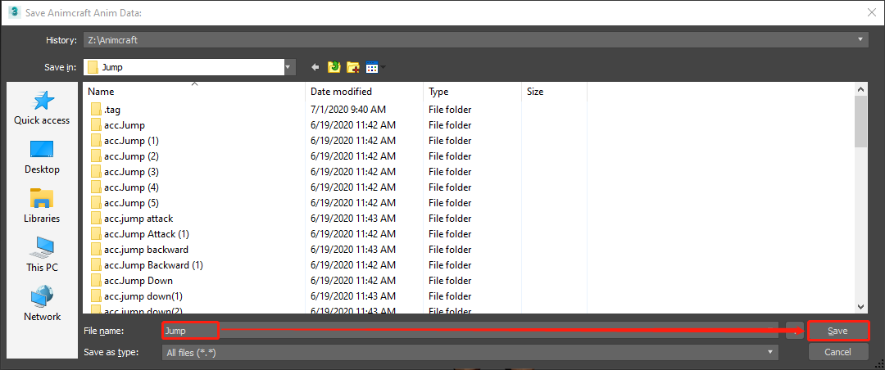The image size is (885, 370).
Task: Click the 7/1/2020 9:40 AM date cell
Action: click(348, 110)
